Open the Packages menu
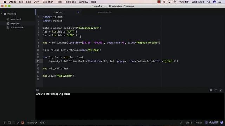The image size is (225, 126). click(70, 2)
